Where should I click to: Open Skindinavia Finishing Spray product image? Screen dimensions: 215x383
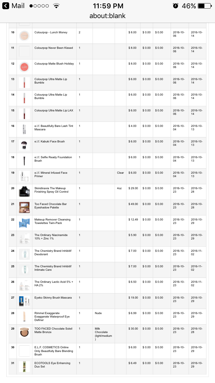[24, 192]
